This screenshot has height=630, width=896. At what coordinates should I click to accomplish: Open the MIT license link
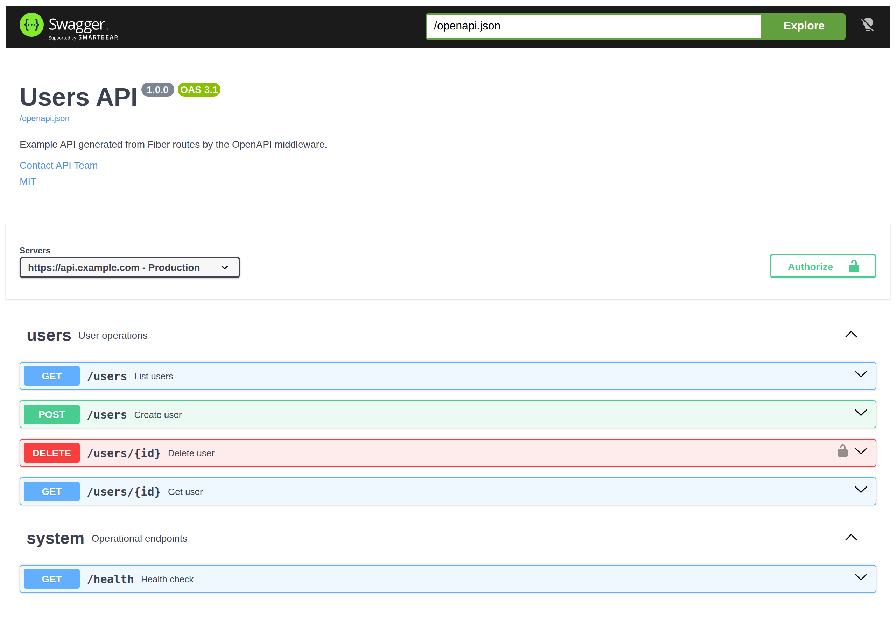28,182
